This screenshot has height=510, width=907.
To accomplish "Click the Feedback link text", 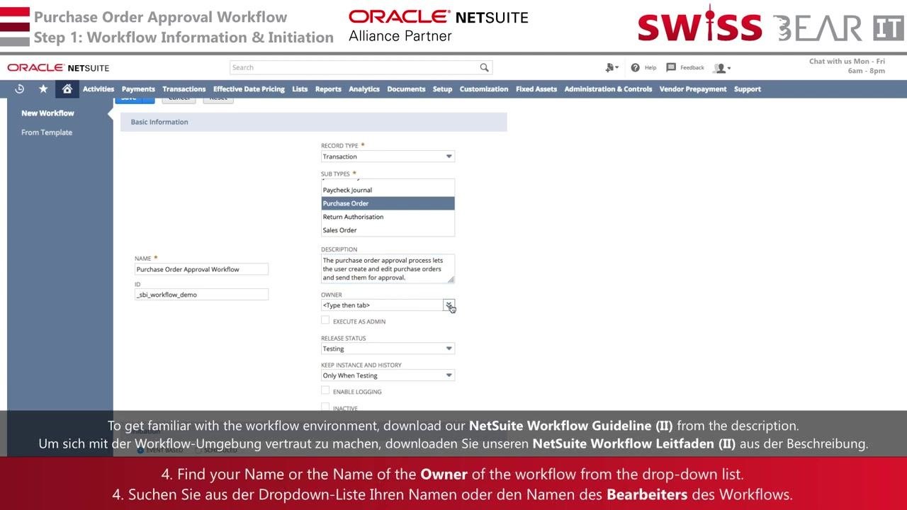I will point(692,68).
